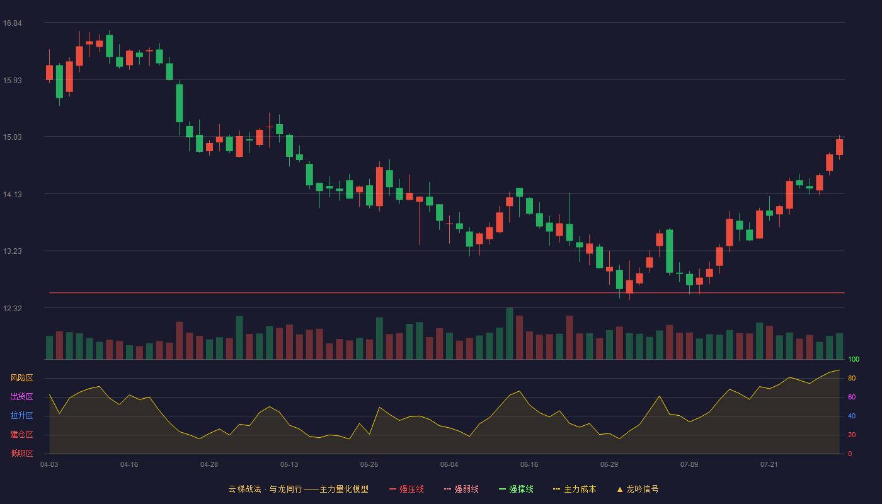Click the 出货区 zone label
The image size is (882, 504).
[x=21, y=397]
